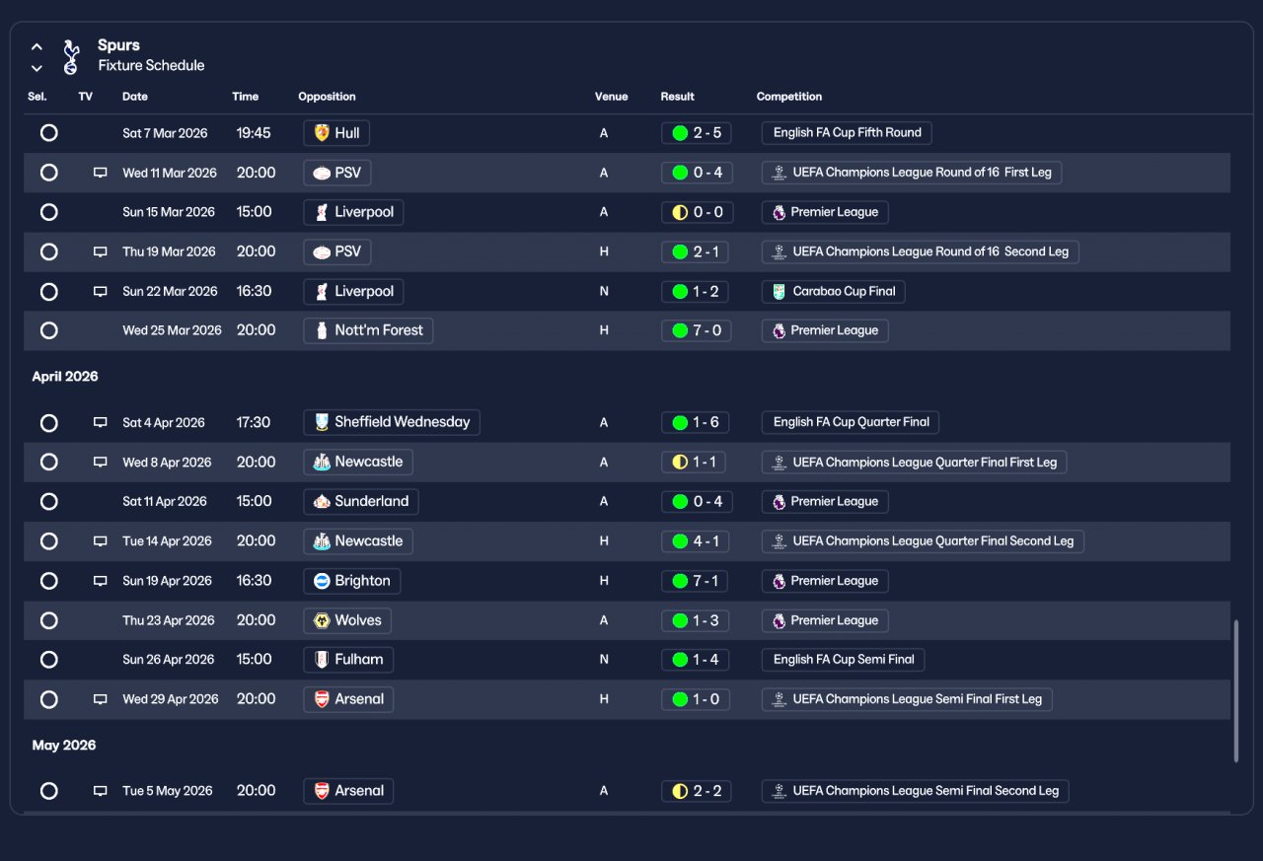Click the Champions League icon for Semi Final Second Leg
Screen dimensions: 1263x861
click(779, 791)
